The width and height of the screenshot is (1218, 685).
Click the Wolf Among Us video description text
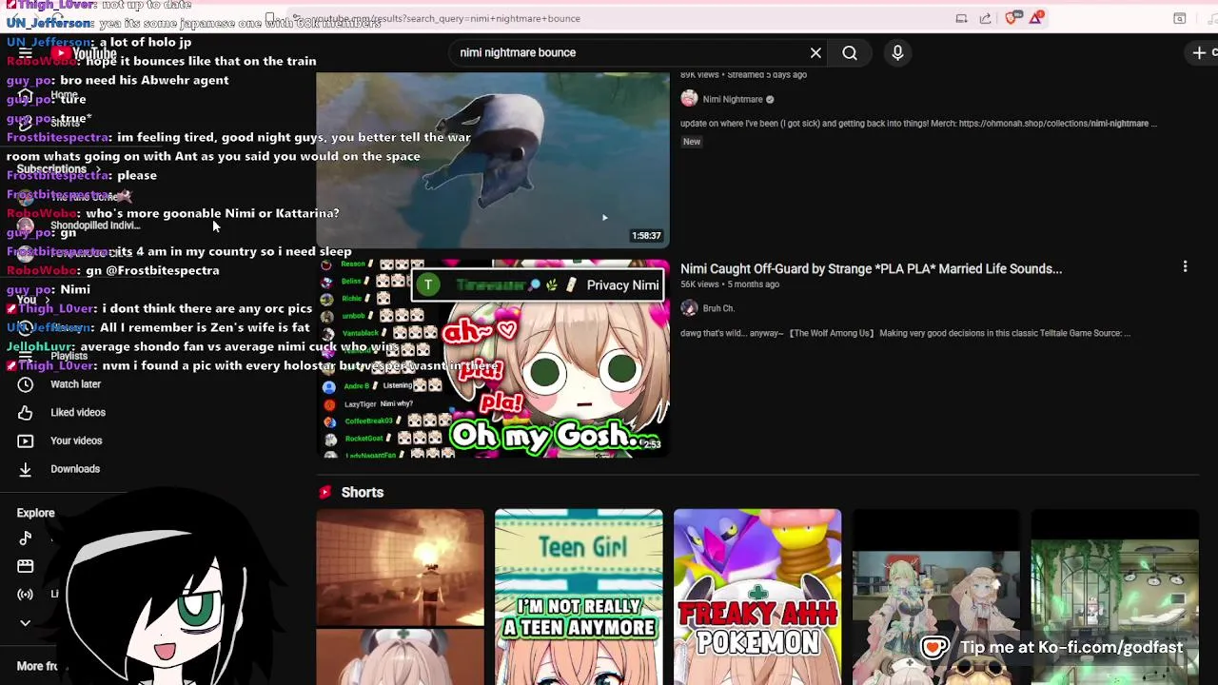tap(905, 333)
